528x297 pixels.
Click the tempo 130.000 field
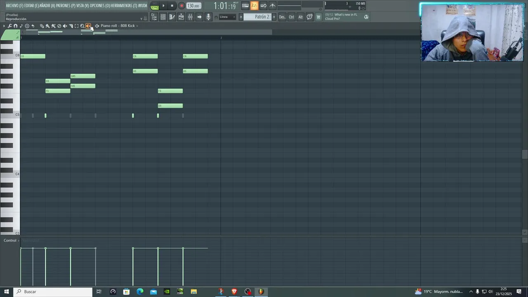tap(193, 6)
